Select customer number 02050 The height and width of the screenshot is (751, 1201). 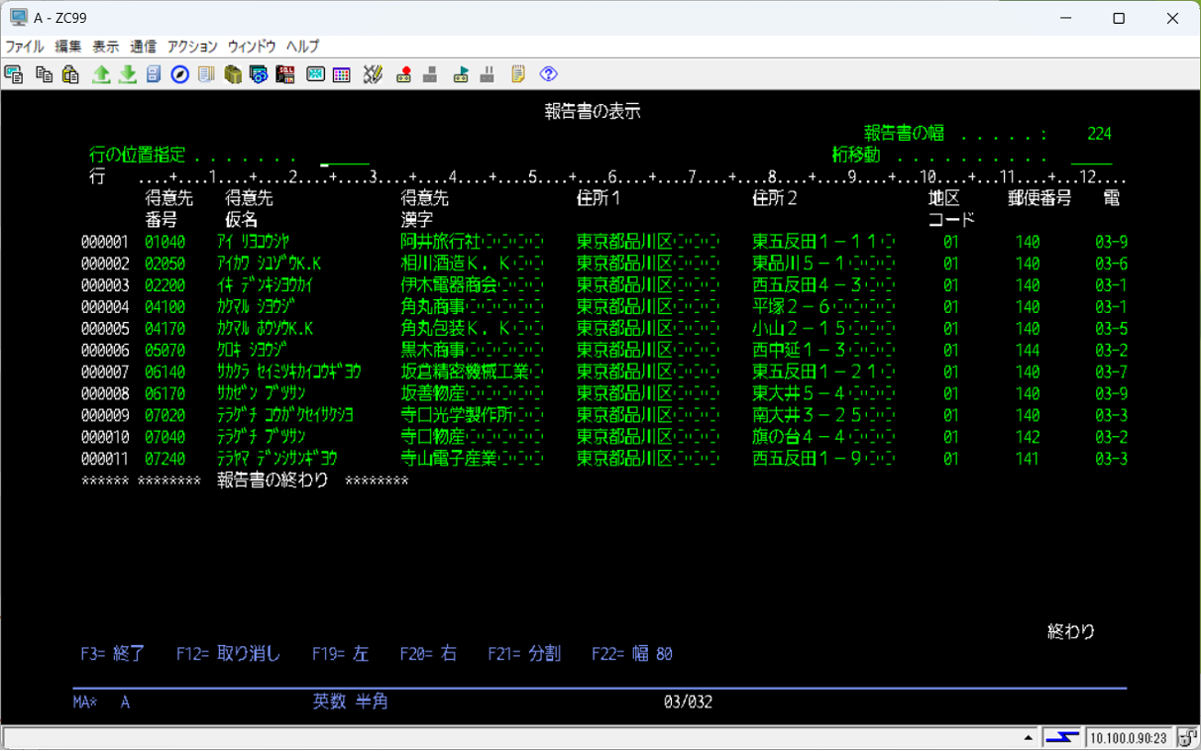164,264
